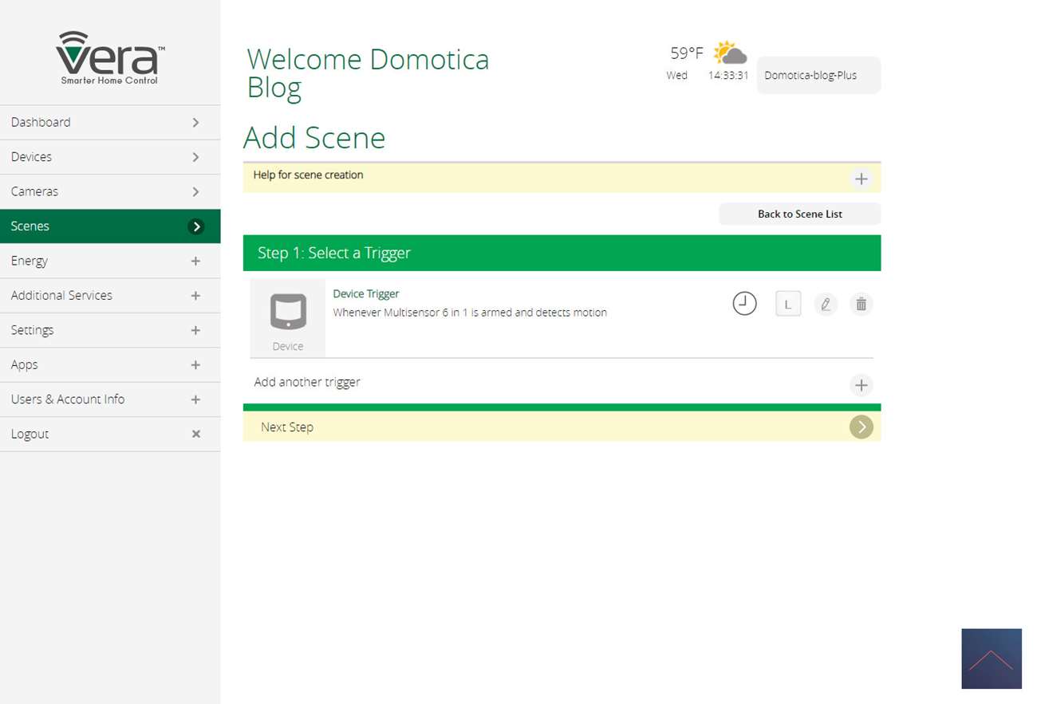Image resolution: width=1037 pixels, height=704 pixels.
Task: Click the Vera logo
Action: [x=110, y=57]
